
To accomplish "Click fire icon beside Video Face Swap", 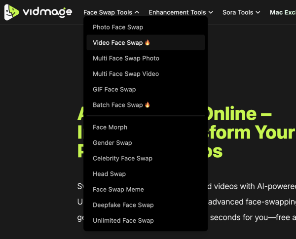I will point(147,43).
